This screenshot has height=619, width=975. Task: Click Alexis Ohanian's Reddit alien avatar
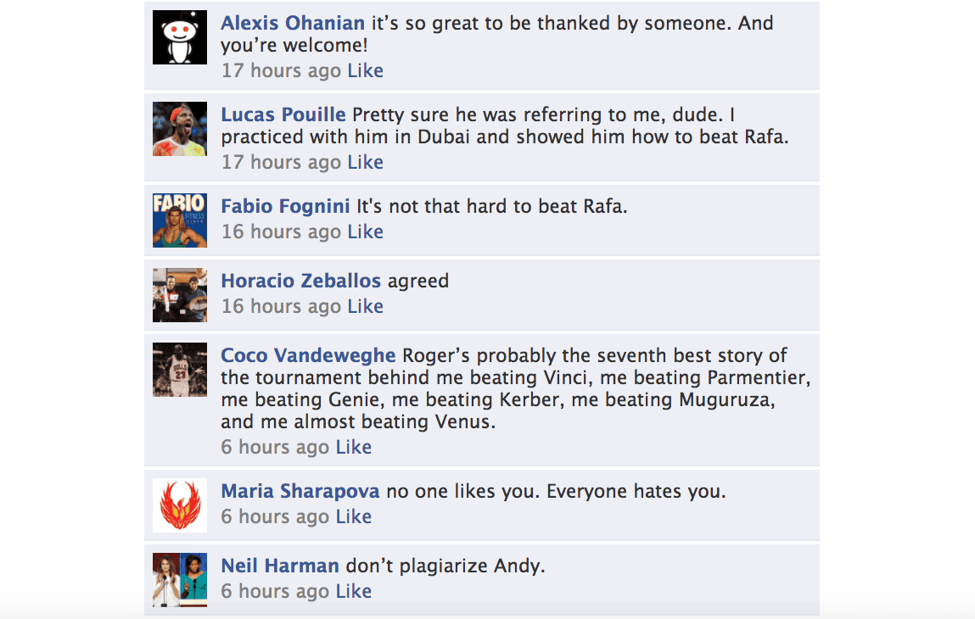click(180, 37)
